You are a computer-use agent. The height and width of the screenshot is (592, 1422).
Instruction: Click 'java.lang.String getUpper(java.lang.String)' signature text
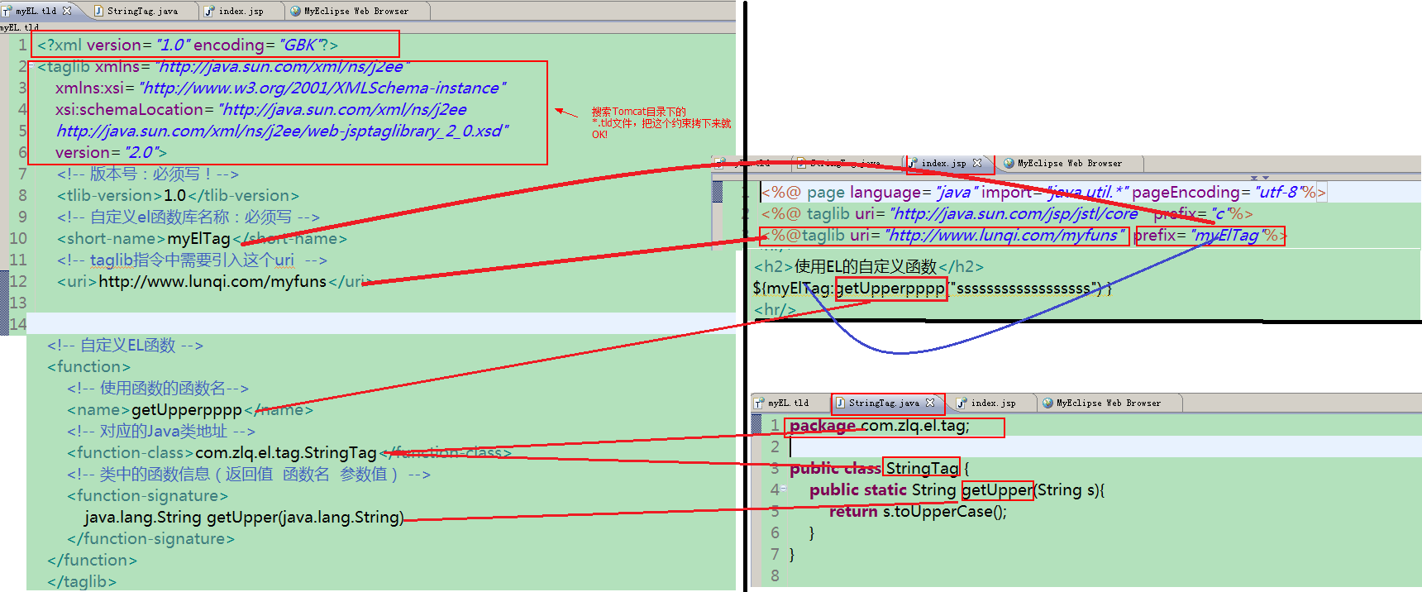(x=244, y=517)
